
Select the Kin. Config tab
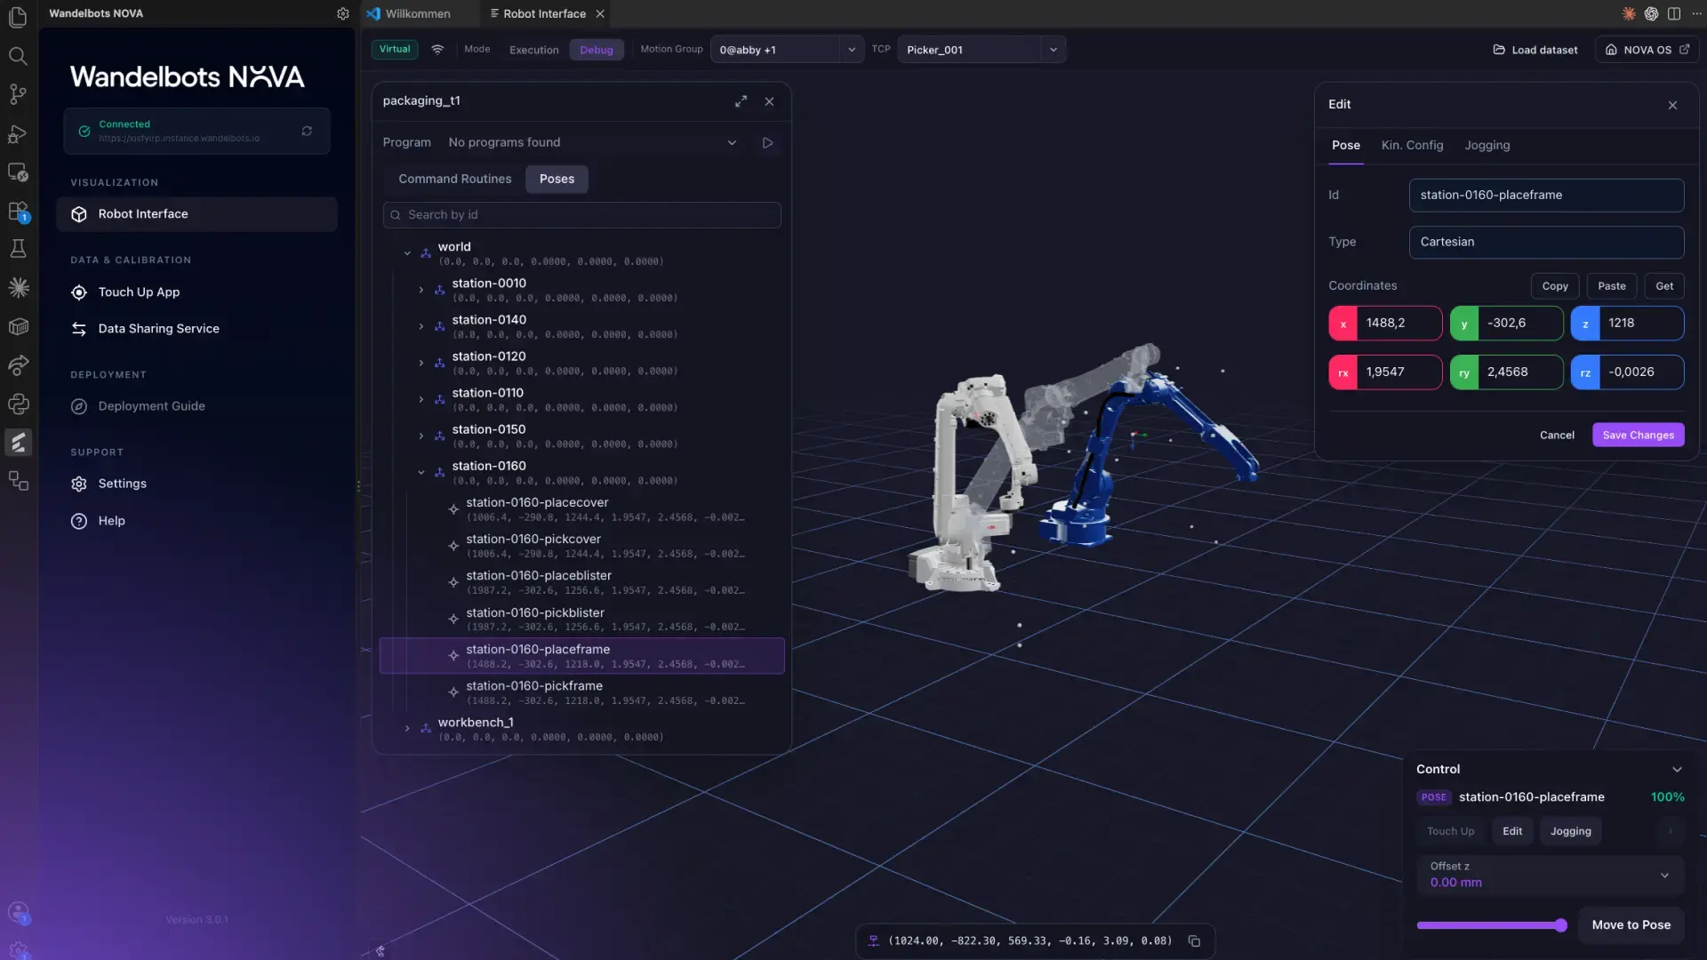(x=1412, y=146)
